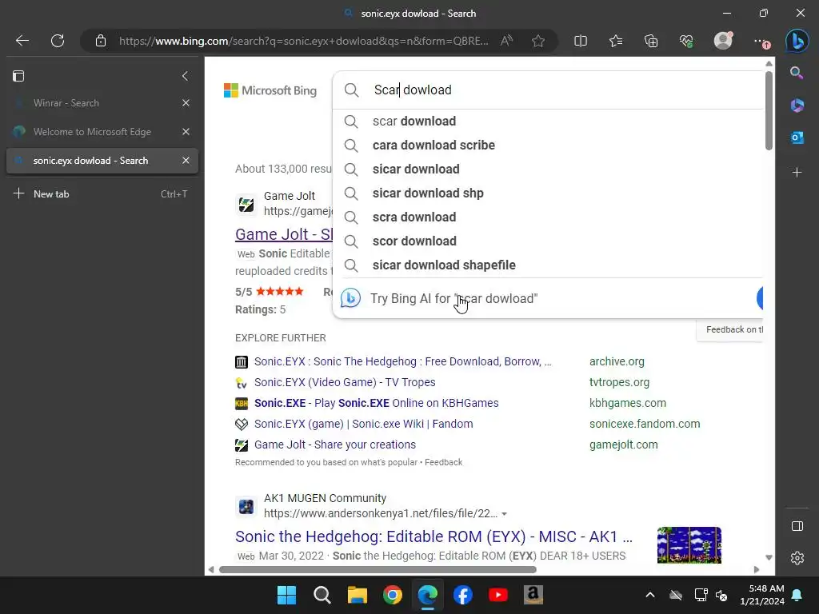The height and width of the screenshot is (614, 819).
Task: Open split screen view
Action: 581,41
